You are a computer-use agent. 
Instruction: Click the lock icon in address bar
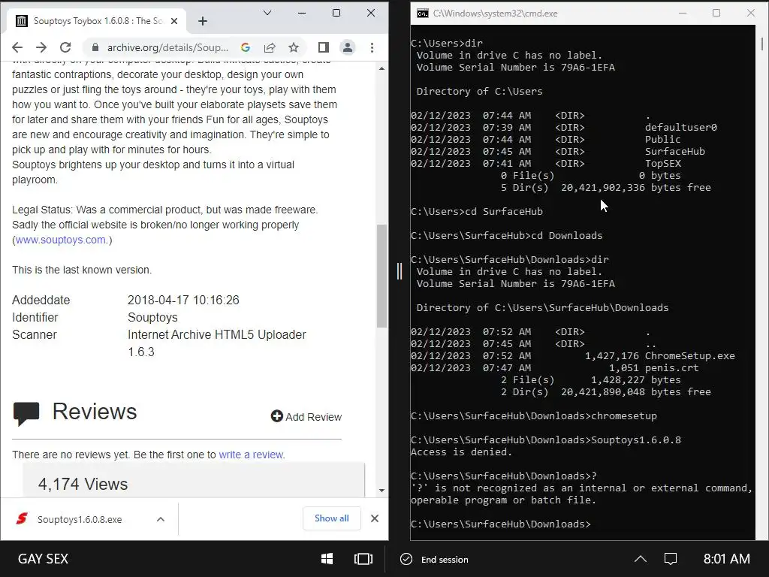coord(95,47)
